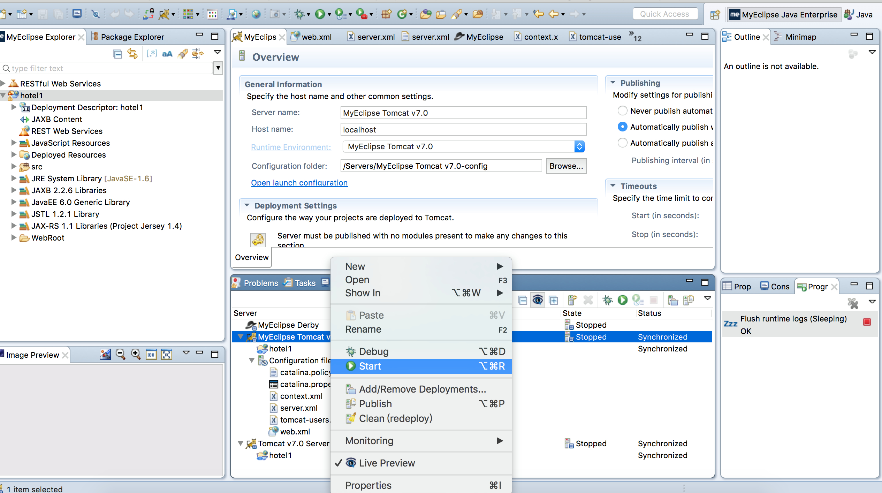
Task: Click Link with Editor icon in Explorer toolbar
Action: (132, 54)
